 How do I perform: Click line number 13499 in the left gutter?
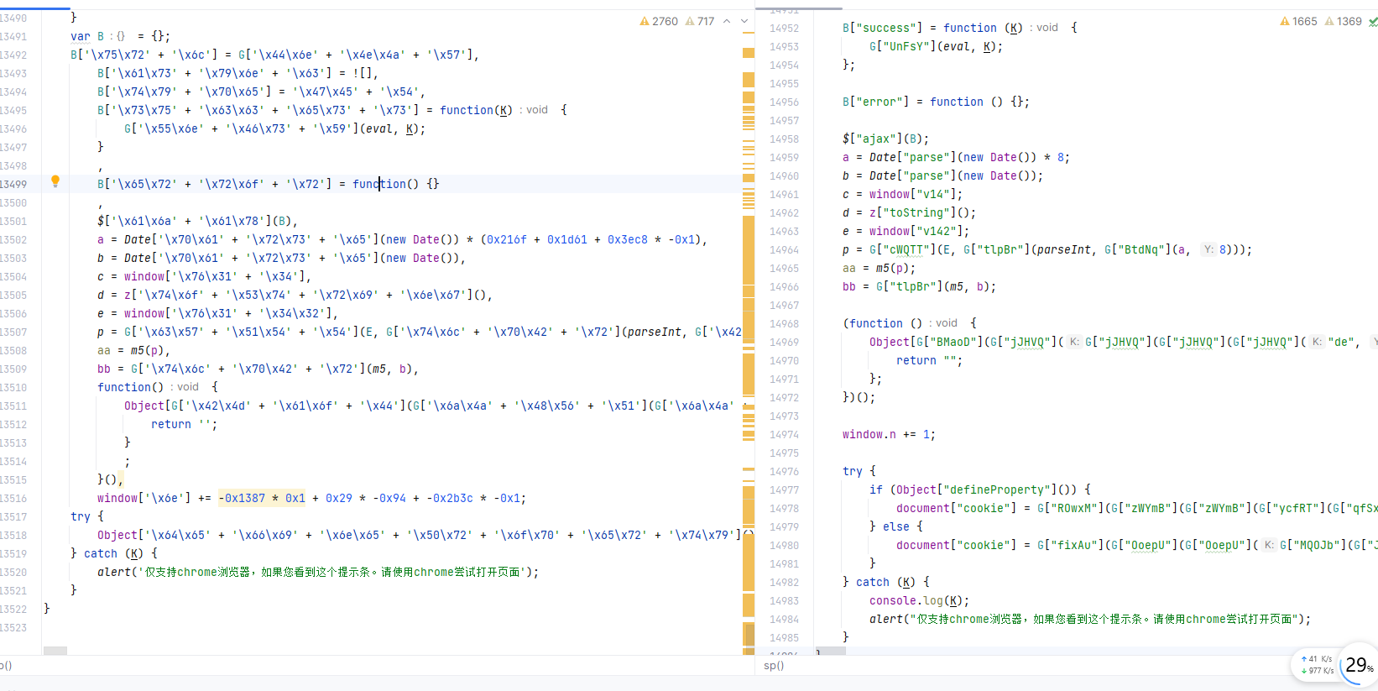pyautogui.click(x=13, y=184)
